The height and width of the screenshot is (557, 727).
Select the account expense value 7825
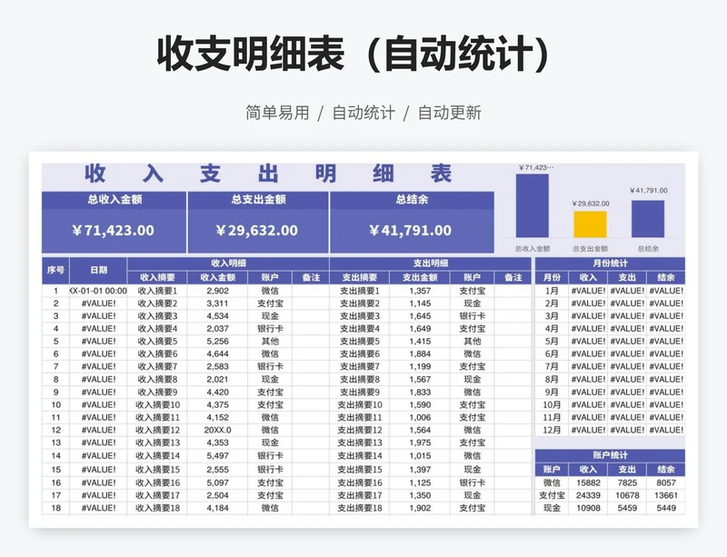point(627,482)
